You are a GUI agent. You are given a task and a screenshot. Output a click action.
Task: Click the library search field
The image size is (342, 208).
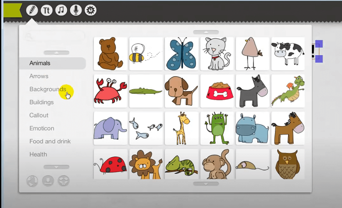point(54,36)
